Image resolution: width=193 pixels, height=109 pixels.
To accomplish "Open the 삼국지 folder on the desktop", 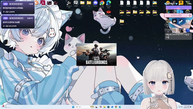I will click(x=122, y=22).
